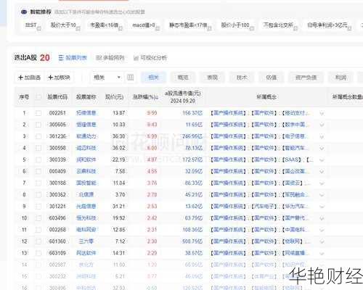The image size is (363, 290).
Task: Add the 归母净利润>3亿元 condition via its icon
Action: tap(349, 28)
